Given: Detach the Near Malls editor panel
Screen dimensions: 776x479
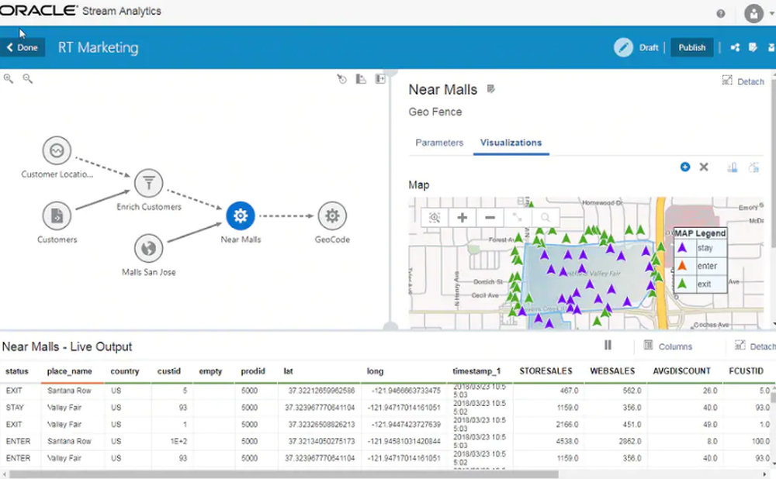Looking at the screenshot, I should coord(743,81).
